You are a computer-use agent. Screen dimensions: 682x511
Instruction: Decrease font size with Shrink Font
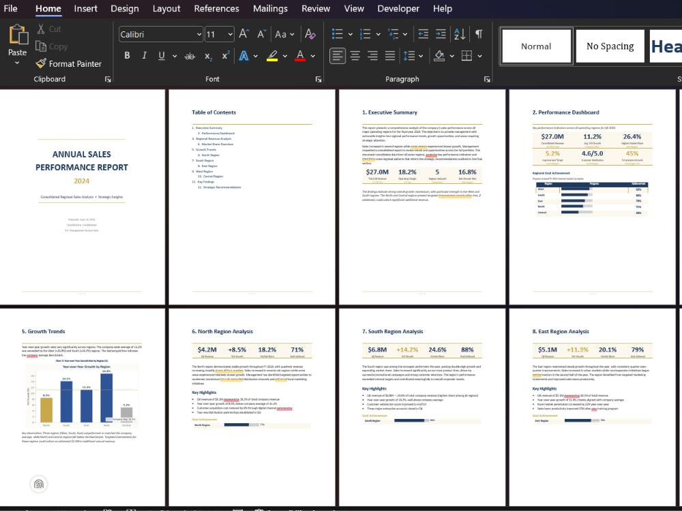pos(261,34)
